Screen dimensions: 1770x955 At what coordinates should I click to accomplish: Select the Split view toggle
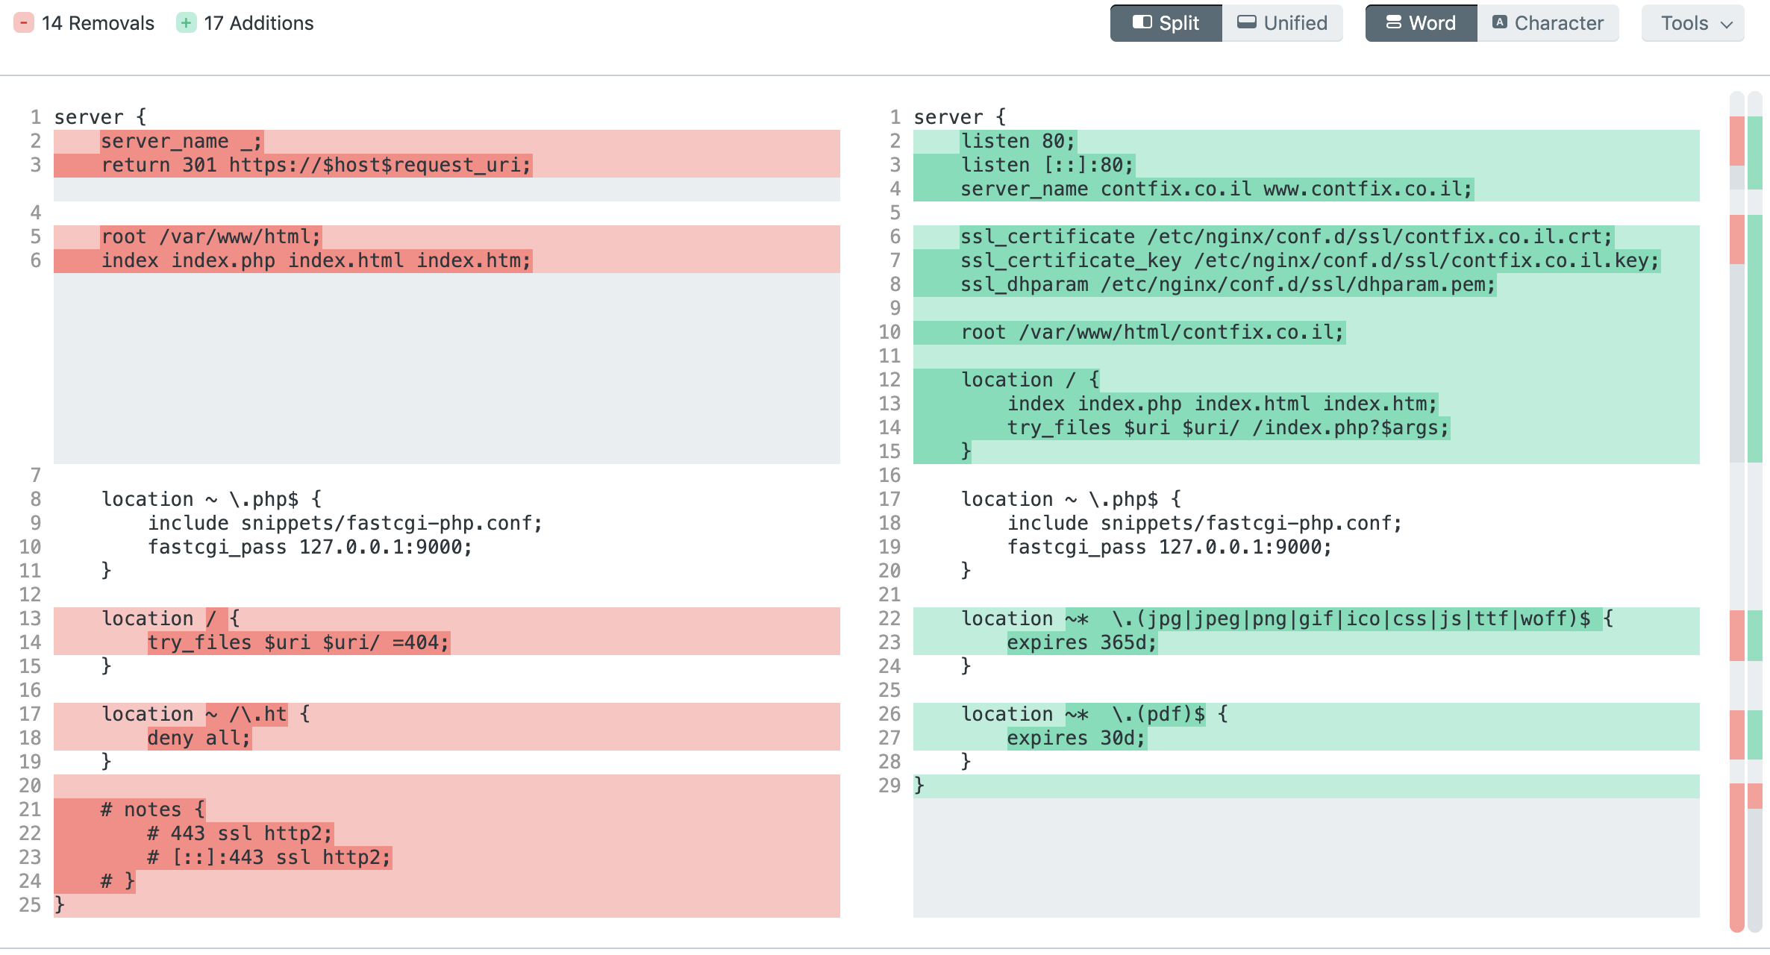click(1166, 22)
